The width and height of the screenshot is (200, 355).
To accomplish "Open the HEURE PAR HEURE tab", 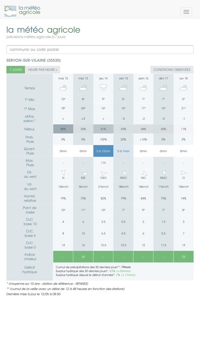I will pos(42,70).
